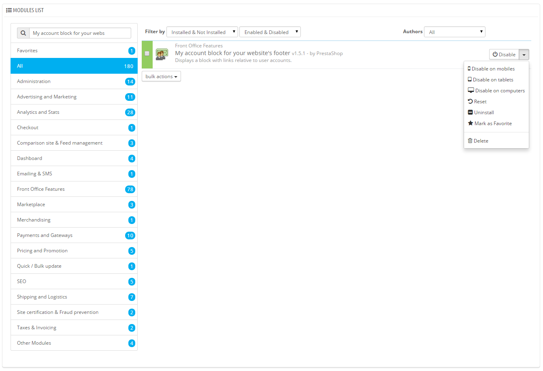Image resolution: width=543 pixels, height=371 pixels.
Task: Open the Administration category
Action: point(74,81)
